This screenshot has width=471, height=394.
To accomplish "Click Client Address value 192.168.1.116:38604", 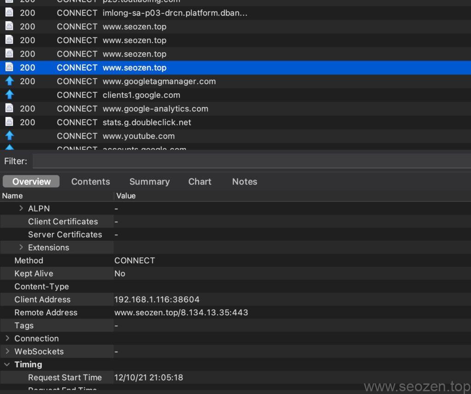I will (x=157, y=299).
